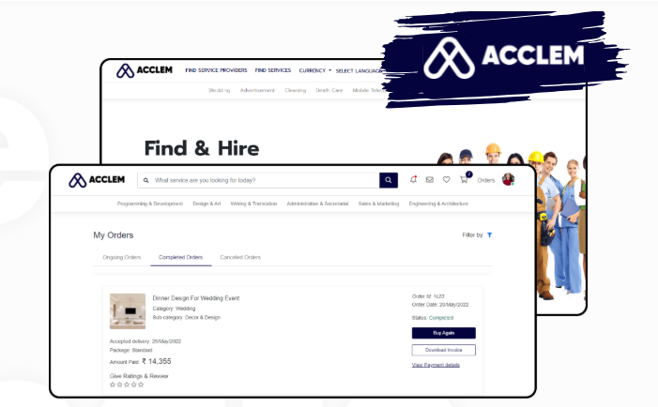Expand the Currency dropdown
The image size is (658, 407).
(x=314, y=70)
